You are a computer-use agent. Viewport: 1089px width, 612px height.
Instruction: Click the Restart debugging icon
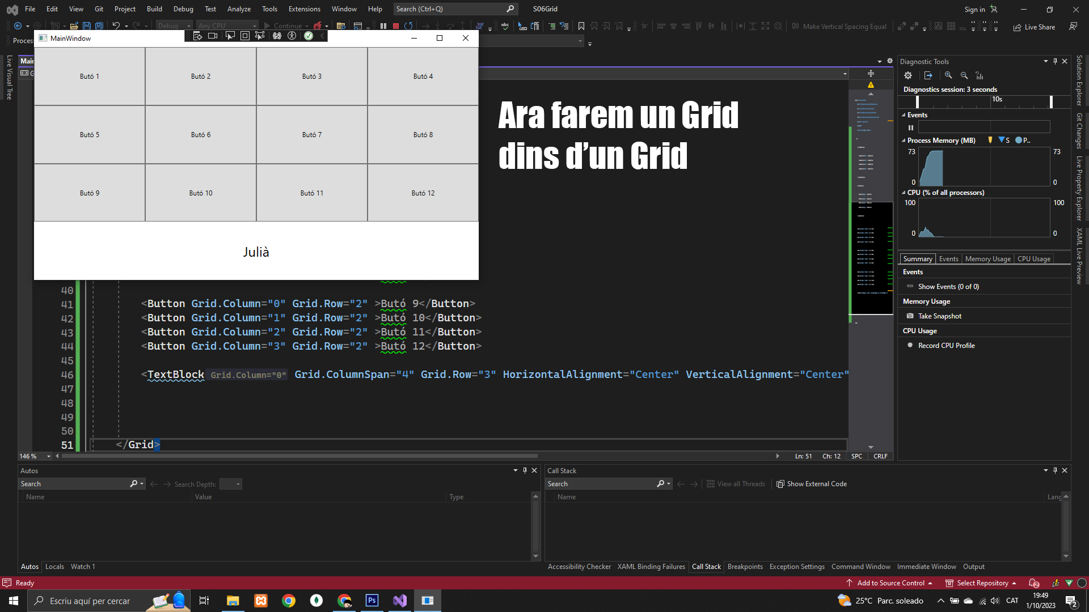[408, 26]
